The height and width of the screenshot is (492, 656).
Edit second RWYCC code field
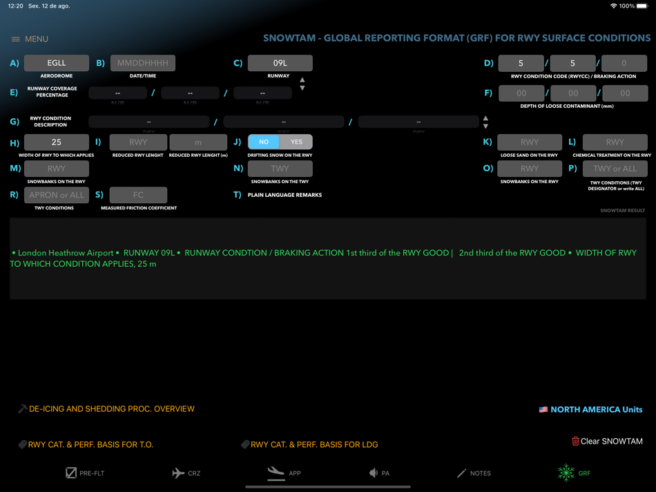(572, 63)
